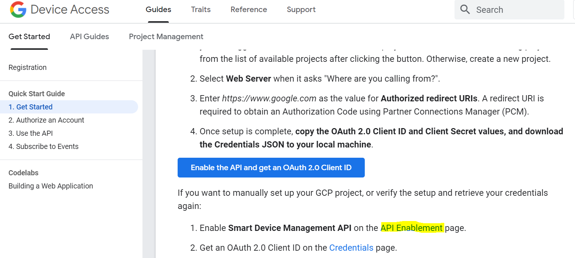Click the Google G logo icon

(x=18, y=10)
